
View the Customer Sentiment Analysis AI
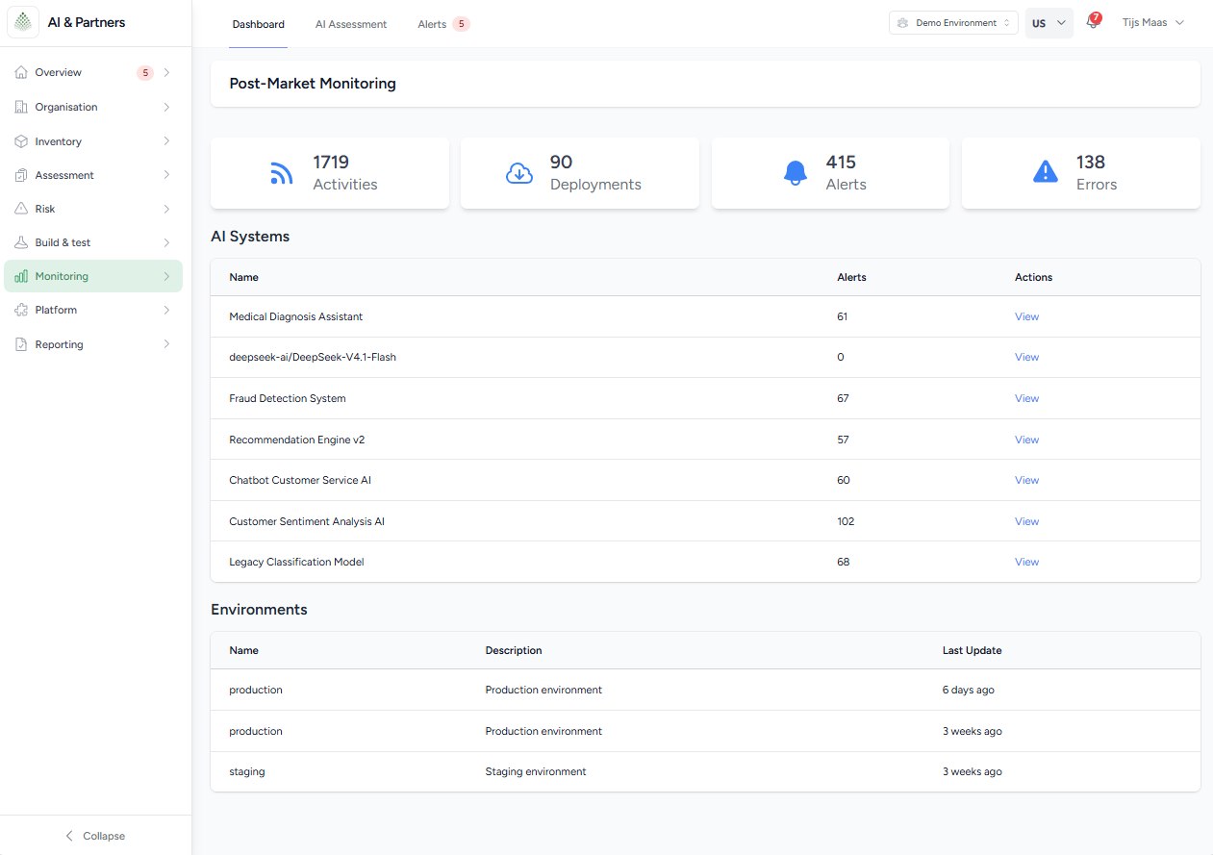(x=1026, y=521)
